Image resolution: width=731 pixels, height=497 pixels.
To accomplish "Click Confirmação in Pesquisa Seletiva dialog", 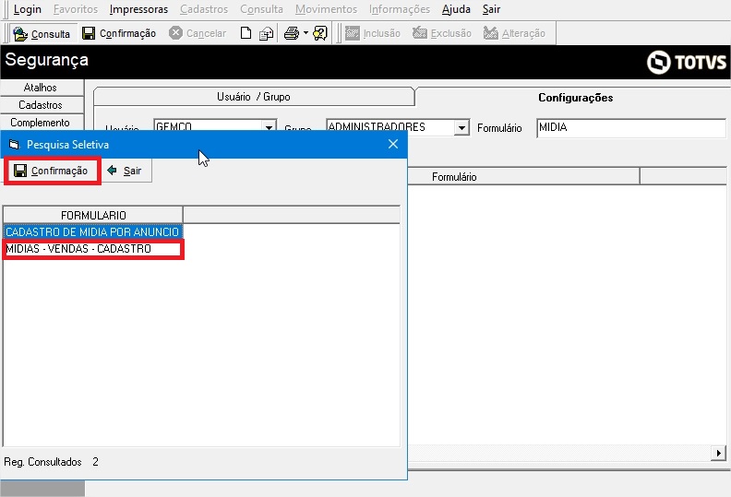I will [52, 171].
